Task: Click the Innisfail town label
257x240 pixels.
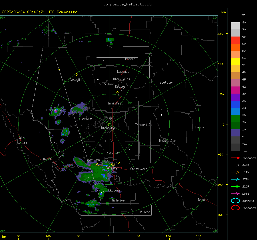Action: (x=115, y=103)
